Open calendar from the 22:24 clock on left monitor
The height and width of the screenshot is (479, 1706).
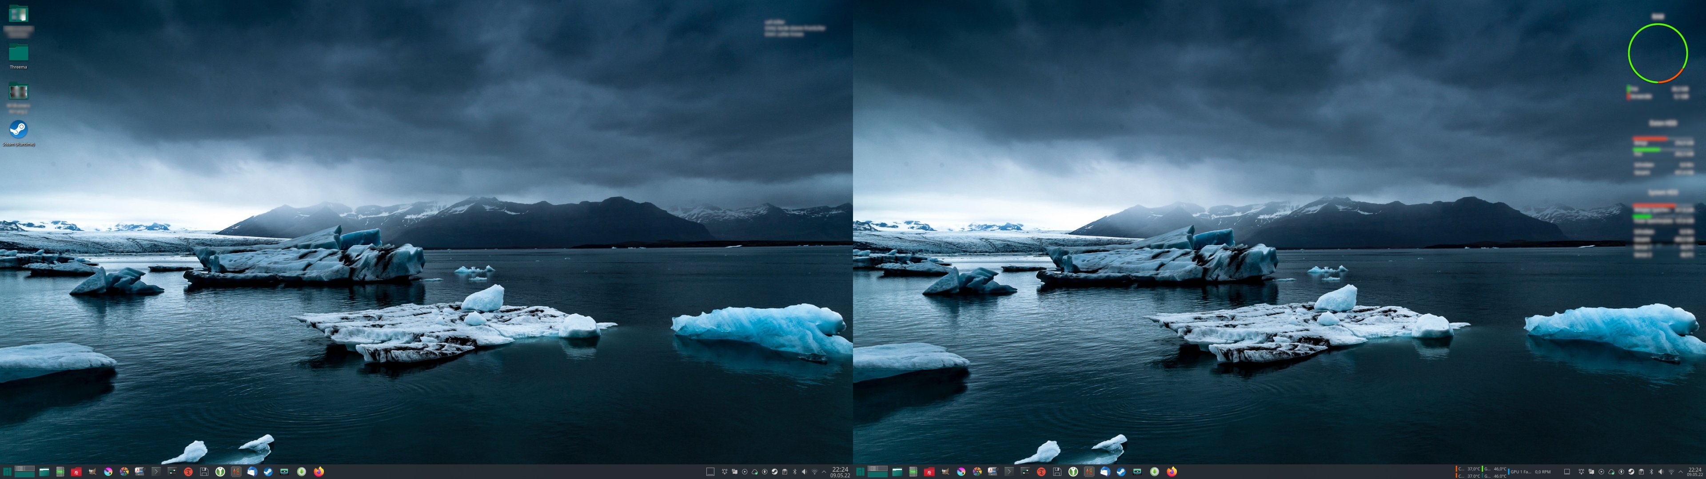click(x=841, y=471)
